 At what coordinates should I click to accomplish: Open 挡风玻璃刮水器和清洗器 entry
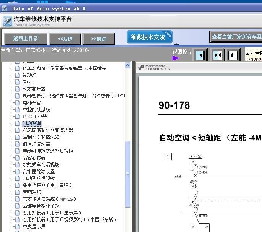(48, 130)
